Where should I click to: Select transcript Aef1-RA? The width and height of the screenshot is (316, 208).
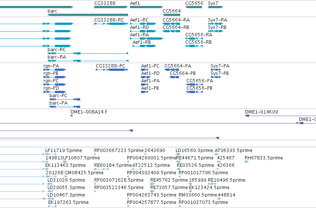[147, 39]
